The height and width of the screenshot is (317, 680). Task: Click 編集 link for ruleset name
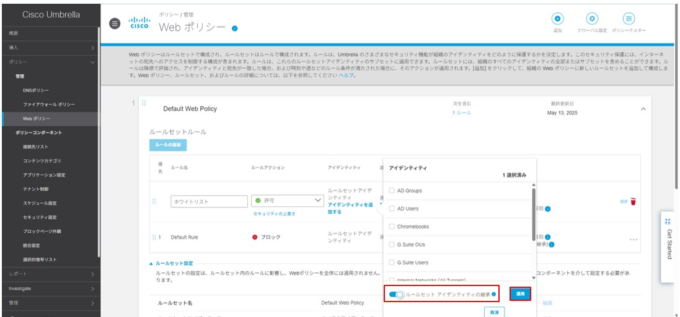(x=547, y=303)
